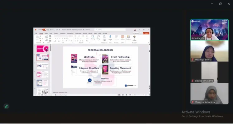Screen dimensions: 233x124
Task: Click the Branding Placement heading on slide
Action: point(120,68)
